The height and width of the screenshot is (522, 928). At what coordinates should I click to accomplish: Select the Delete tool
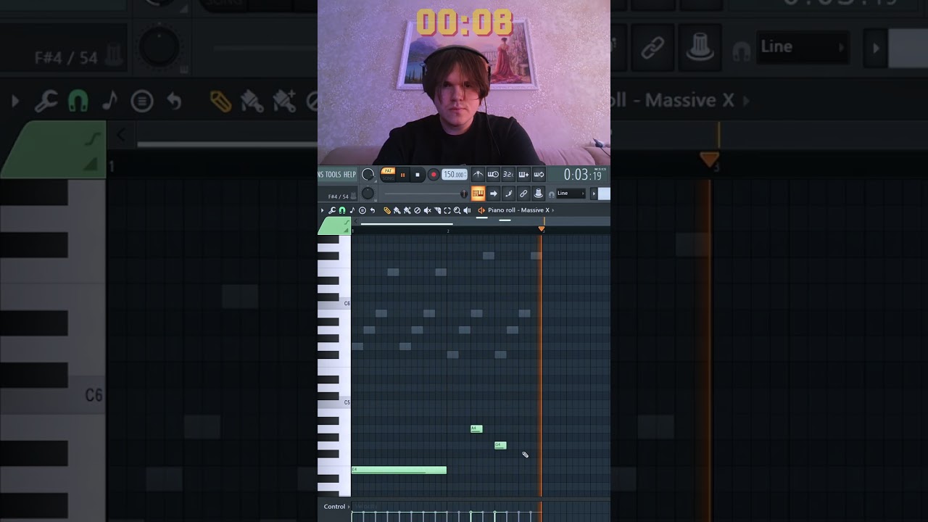[x=417, y=210]
